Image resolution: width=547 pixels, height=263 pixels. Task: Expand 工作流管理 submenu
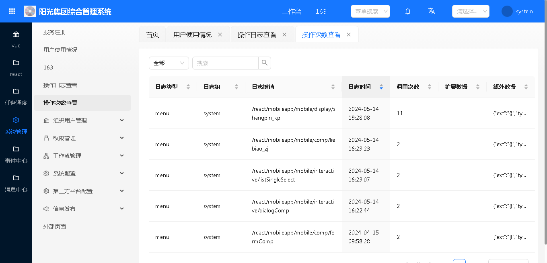(x=82, y=156)
